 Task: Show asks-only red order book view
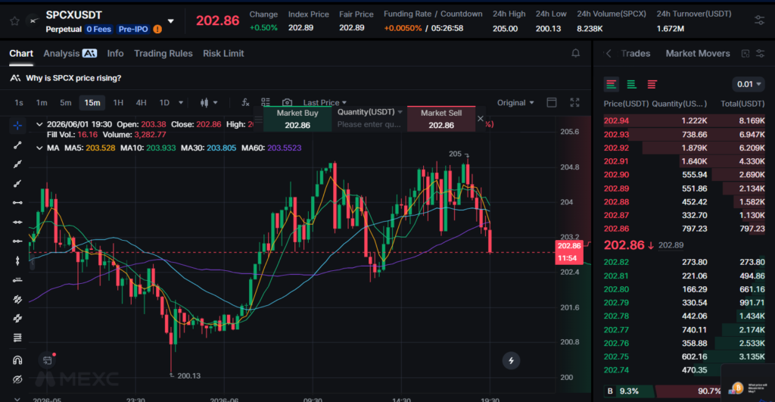[652, 85]
